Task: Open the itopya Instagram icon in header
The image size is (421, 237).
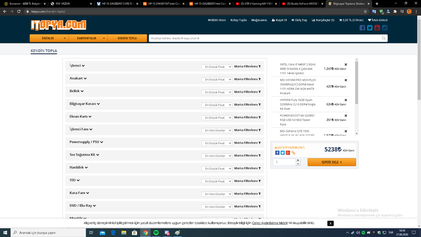Action: pos(385,28)
